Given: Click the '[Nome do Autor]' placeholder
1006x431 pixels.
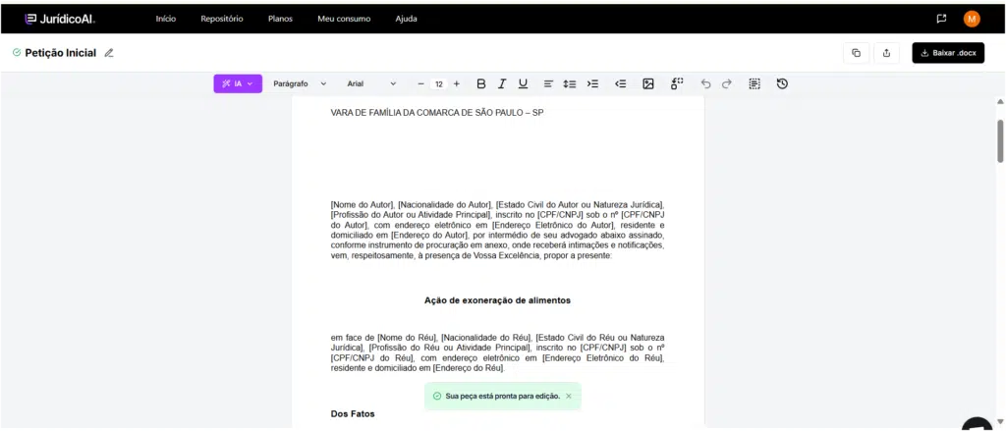Looking at the screenshot, I should pyautogui.click(x=362, y=204).
